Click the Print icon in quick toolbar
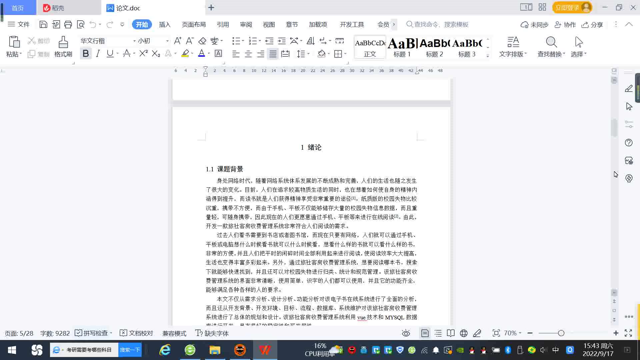Viewport: 640px width, 360px height. pos(68,24)
